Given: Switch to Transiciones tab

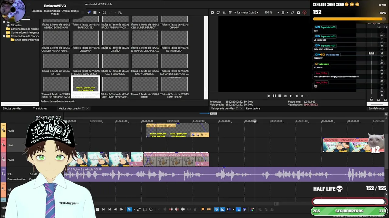Looking at the screenshot, I should click(40, 108).
